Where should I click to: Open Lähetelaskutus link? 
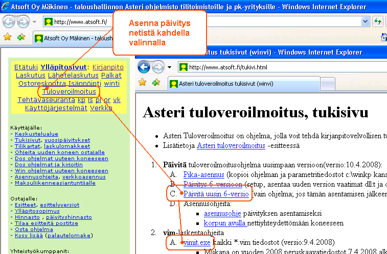point(73,75)
